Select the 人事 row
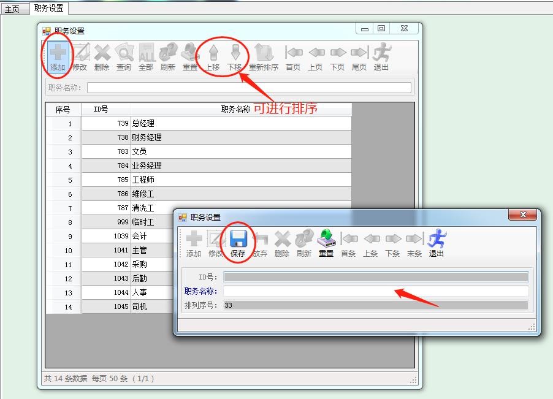Screen dimensions: 553x399 (110, 292)
